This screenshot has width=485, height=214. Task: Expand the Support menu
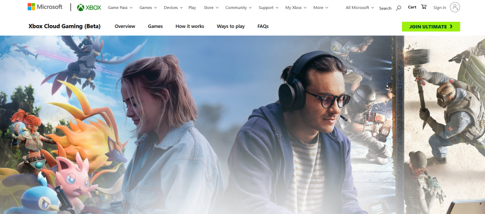(x=268, y=8)
